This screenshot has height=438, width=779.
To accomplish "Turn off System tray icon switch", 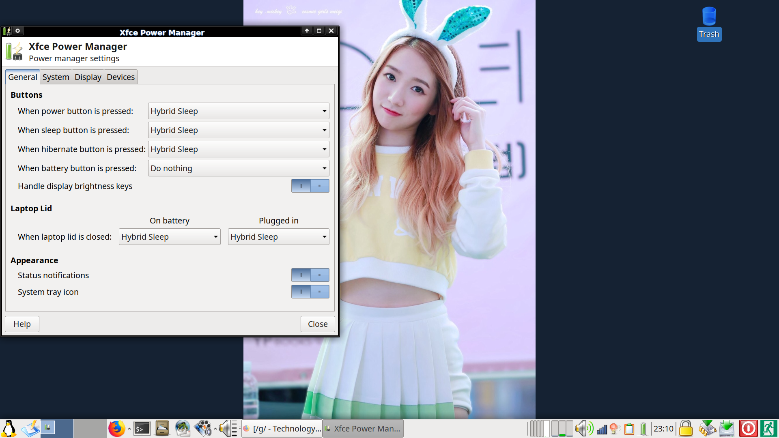I will pyautogui.click(x=310, y=292).
